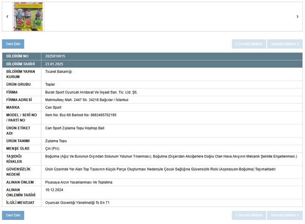Select Piyasaya Arzın Yasaklanması Ve Toplatma
The height and width of the screenshot is (224, 305).
click(x=79, y=182)
